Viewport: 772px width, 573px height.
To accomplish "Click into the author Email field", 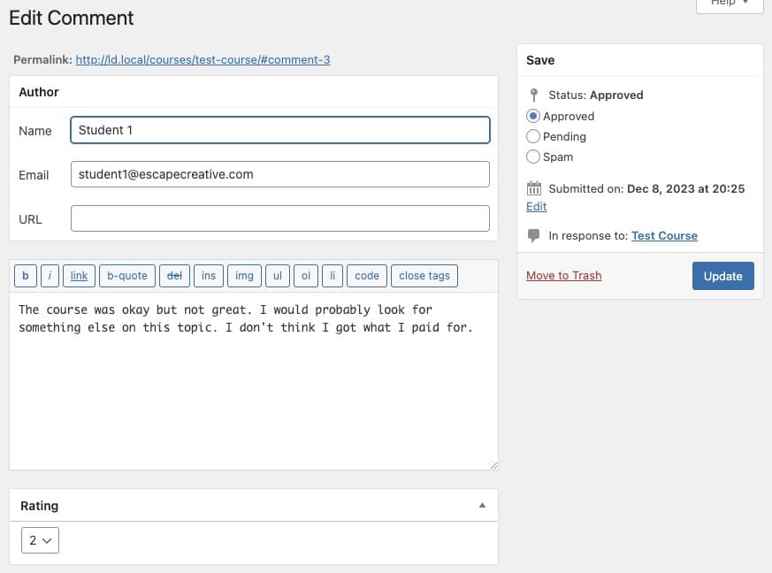I will coord(280,174).
